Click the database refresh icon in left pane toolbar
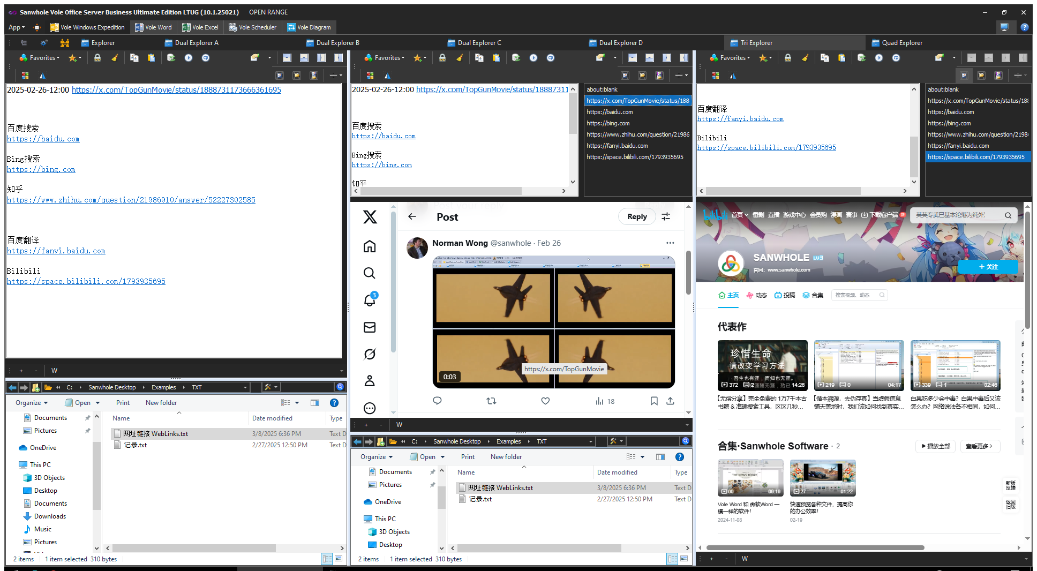 (171, 58)
